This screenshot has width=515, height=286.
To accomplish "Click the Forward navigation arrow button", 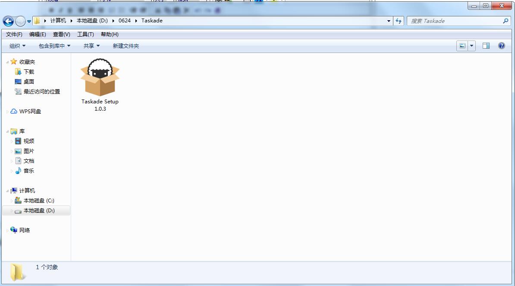I will coord(20,21).
